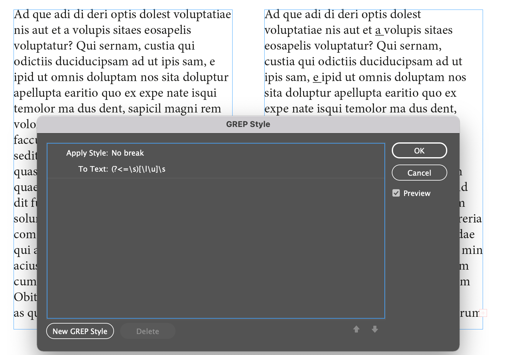This screenshot has height=355, width=507.
Task: Open the Apply Style dropdown showing No break
Action: pos(128,153)
